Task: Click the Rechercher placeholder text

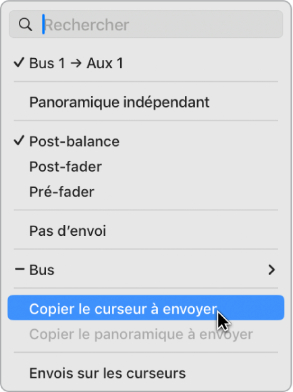Action: [86, 25]
